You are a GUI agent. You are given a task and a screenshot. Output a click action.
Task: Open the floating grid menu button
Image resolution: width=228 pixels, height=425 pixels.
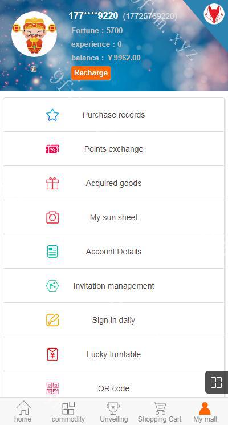(x=217, y=382)
